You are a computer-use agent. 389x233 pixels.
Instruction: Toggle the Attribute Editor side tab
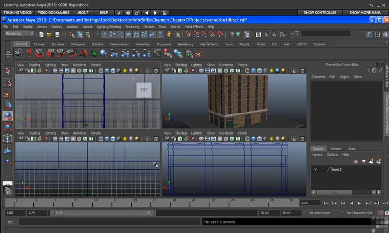coord(387,76)
